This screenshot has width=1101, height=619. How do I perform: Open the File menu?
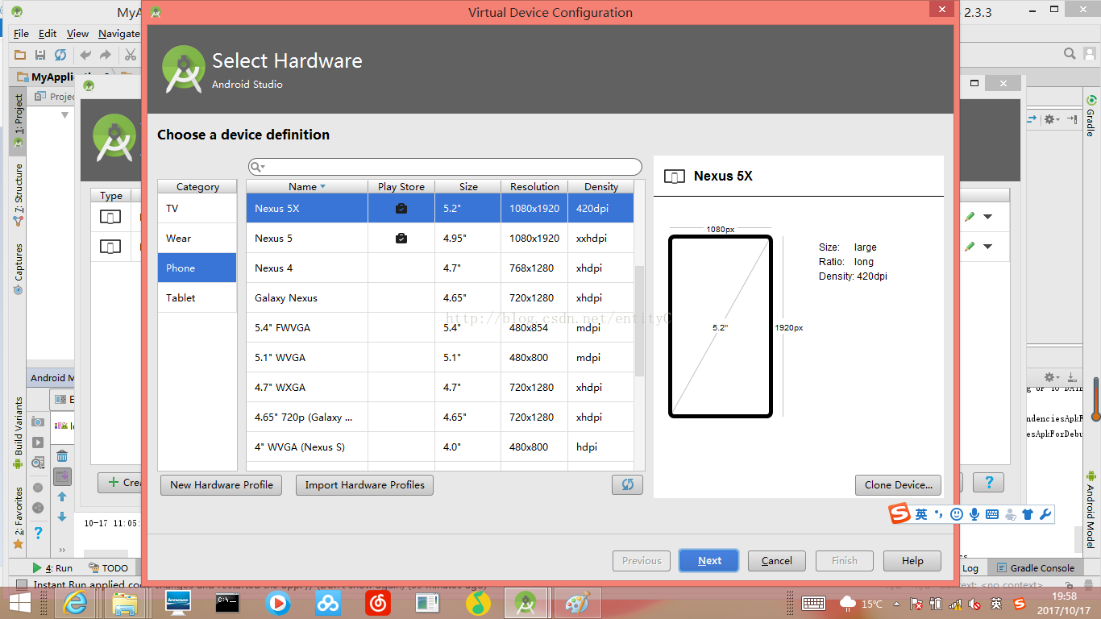tap(21, 33)
